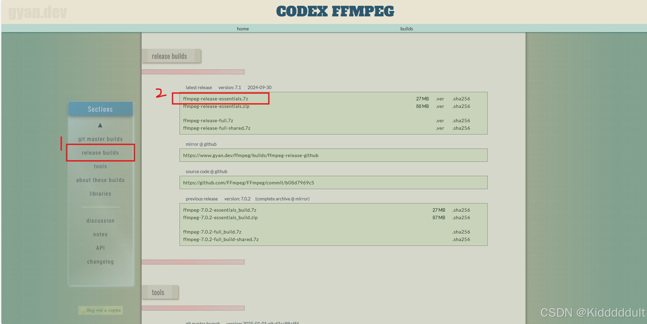The image size is (647, 324).
Task: Open the github mirror URL link
Action: 250,155
